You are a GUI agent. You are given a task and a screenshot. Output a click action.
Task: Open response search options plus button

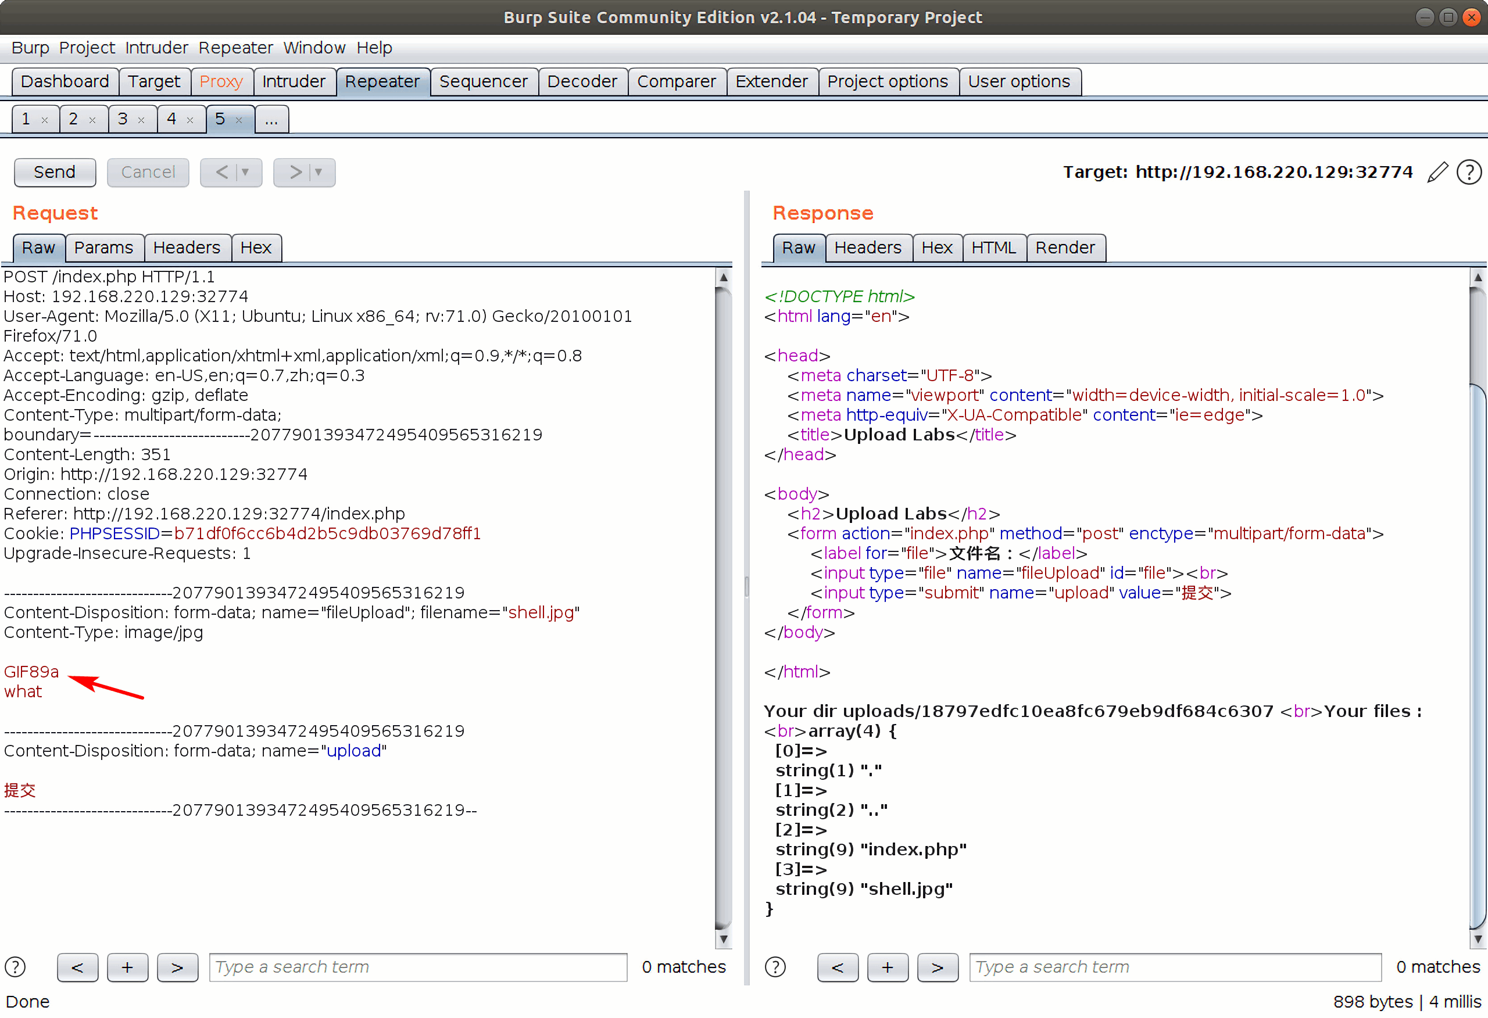pos(888,967)
